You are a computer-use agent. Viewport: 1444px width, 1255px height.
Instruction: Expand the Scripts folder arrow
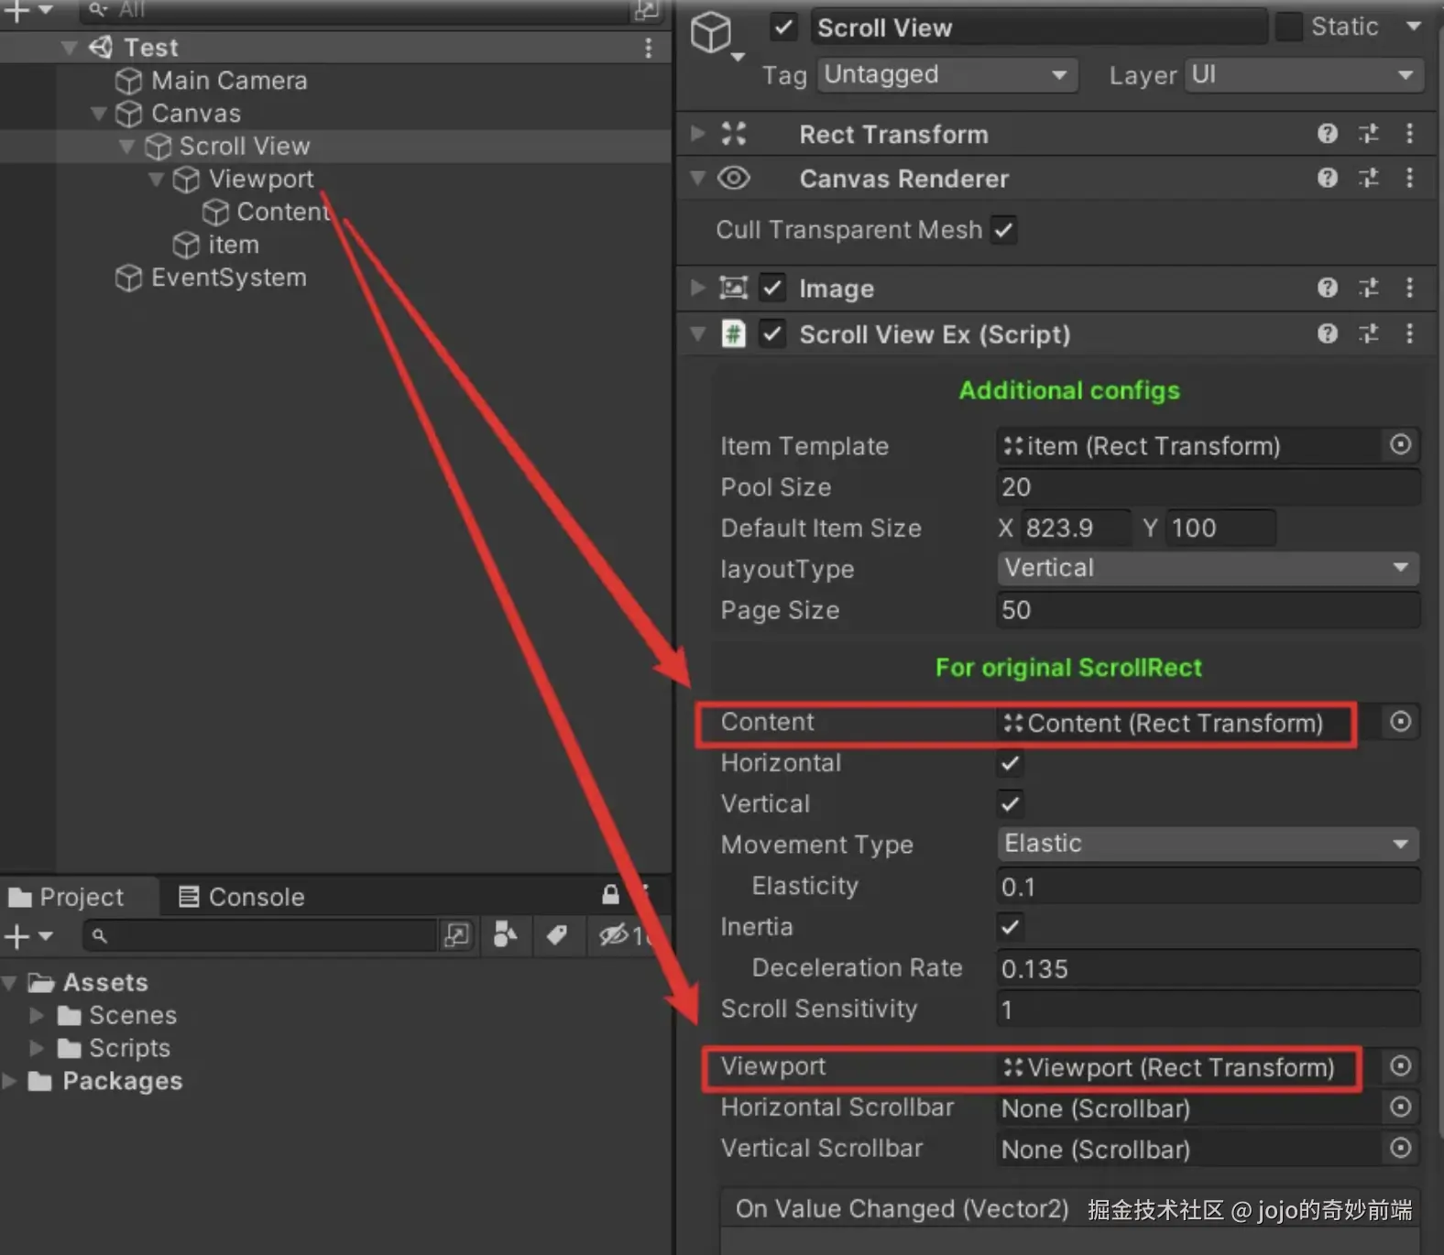coord(37,1048)
